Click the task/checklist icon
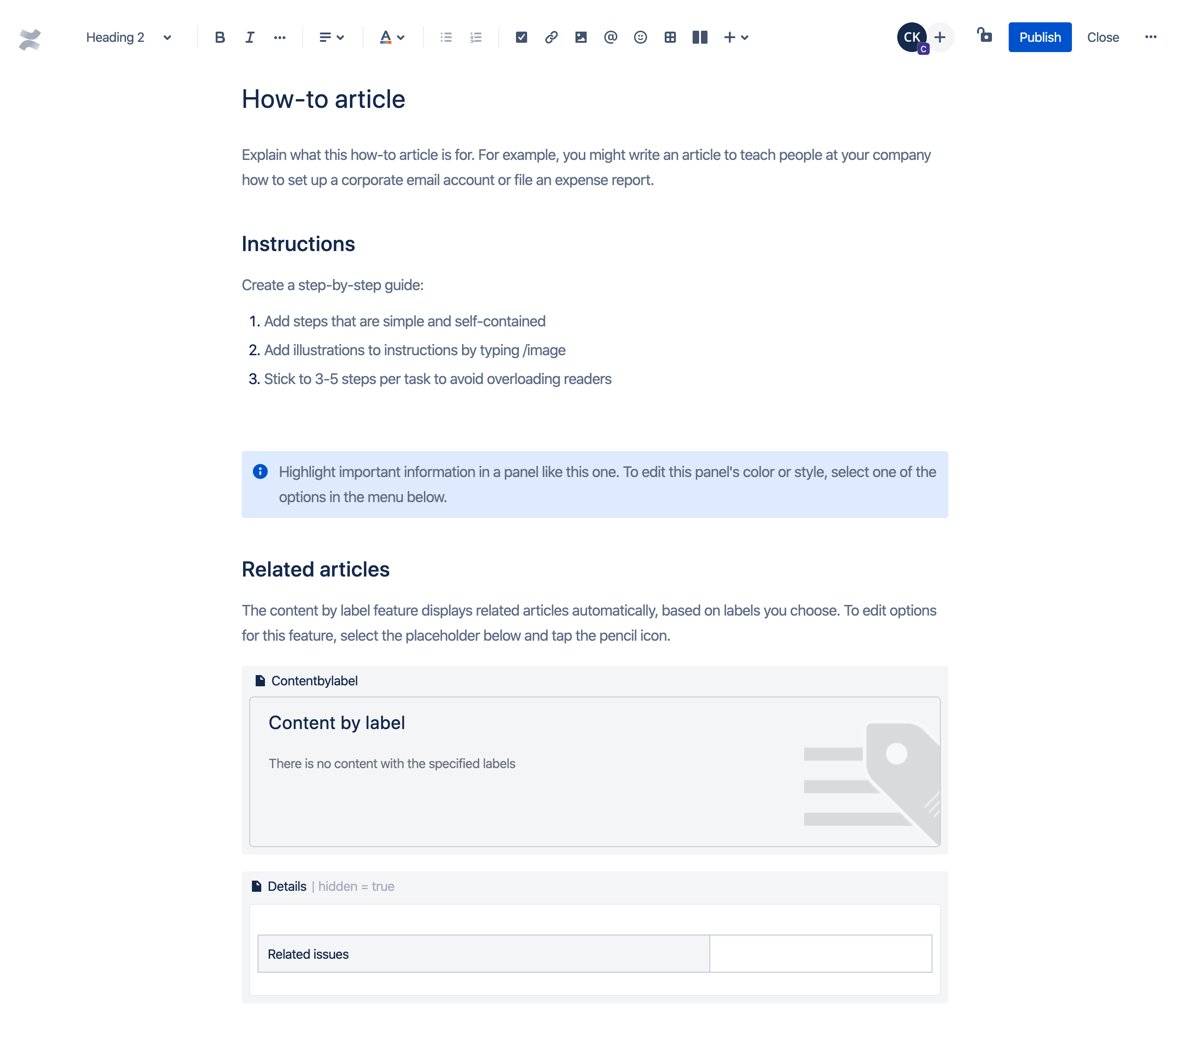 point(521,38)
